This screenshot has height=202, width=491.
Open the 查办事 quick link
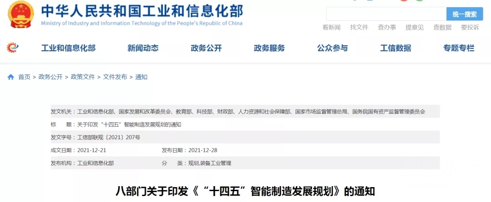(x=387, y=28)
